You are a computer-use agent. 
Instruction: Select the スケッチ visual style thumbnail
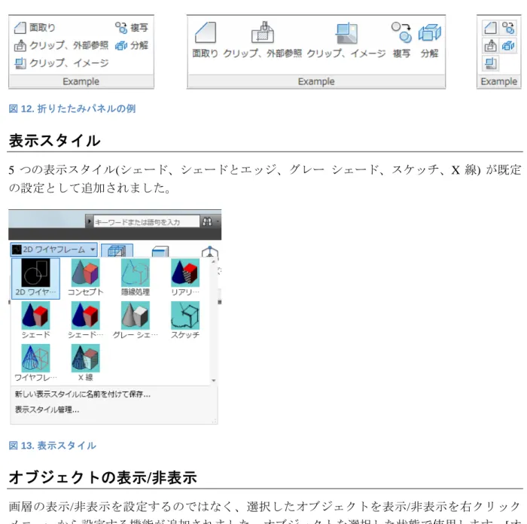[x=185, y=321]
